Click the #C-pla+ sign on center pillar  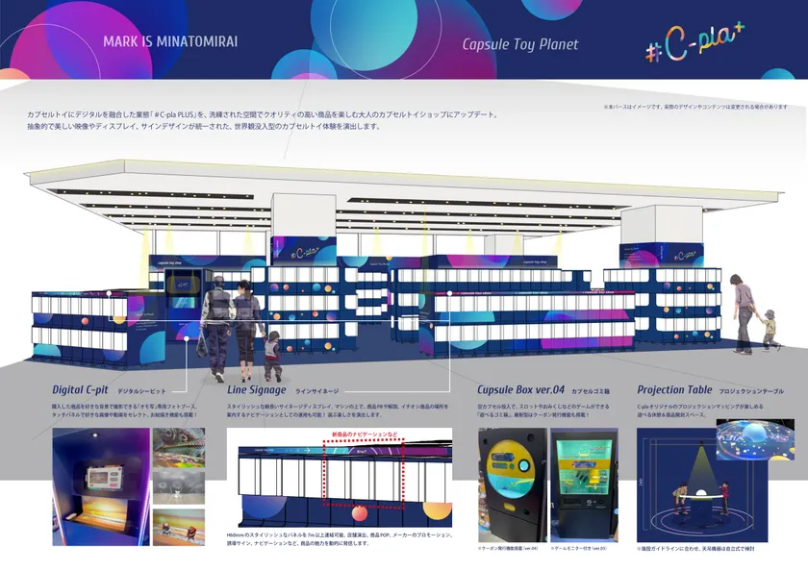tap(304, 251)
